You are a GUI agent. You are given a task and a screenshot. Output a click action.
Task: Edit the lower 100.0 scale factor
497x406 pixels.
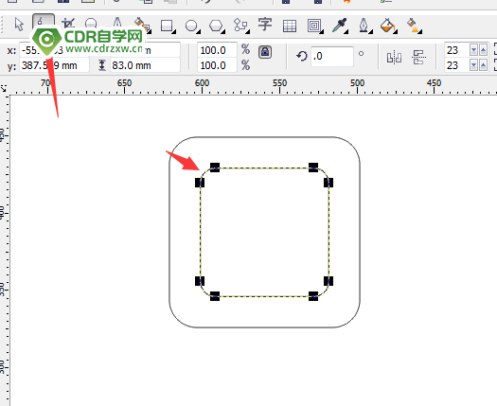pos(217,65)
